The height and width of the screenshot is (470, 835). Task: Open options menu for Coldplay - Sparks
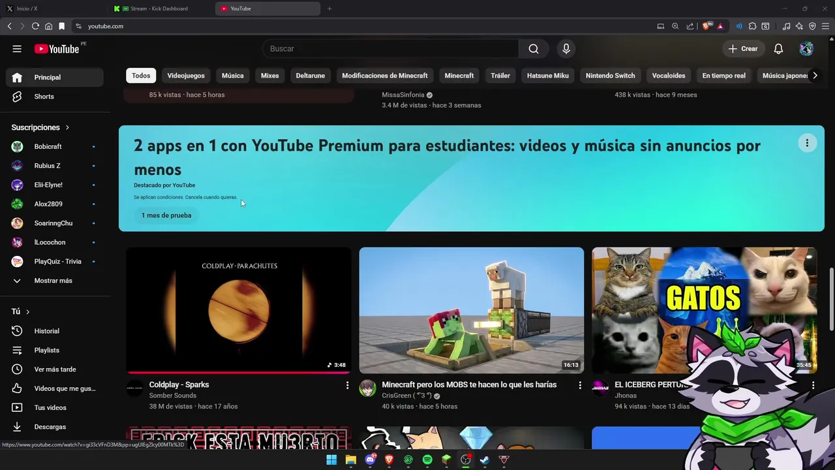click(x=347, y=386)
